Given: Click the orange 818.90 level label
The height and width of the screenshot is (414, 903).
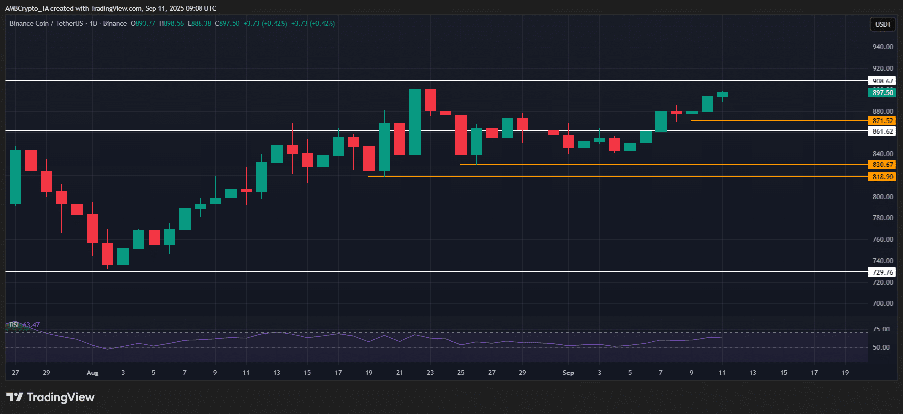Looking at the screenshot, I should pyautogui.click(x=882, y=177).
